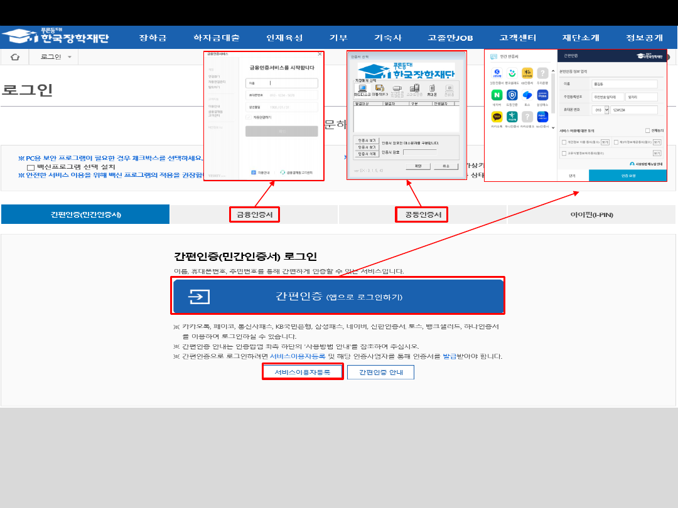The image size is (678, 508).
Task: Open the 재단소개 menu
Action: [x=581, y=38]
